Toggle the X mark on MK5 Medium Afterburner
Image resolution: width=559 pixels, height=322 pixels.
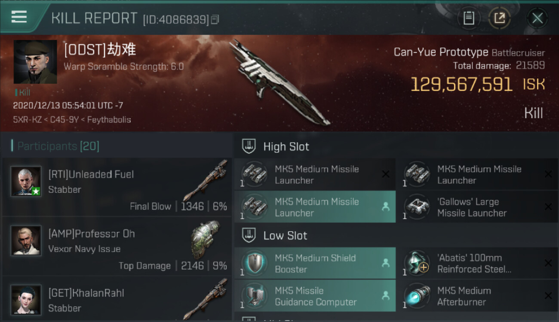pyautogui.click(x=548, y=296)
